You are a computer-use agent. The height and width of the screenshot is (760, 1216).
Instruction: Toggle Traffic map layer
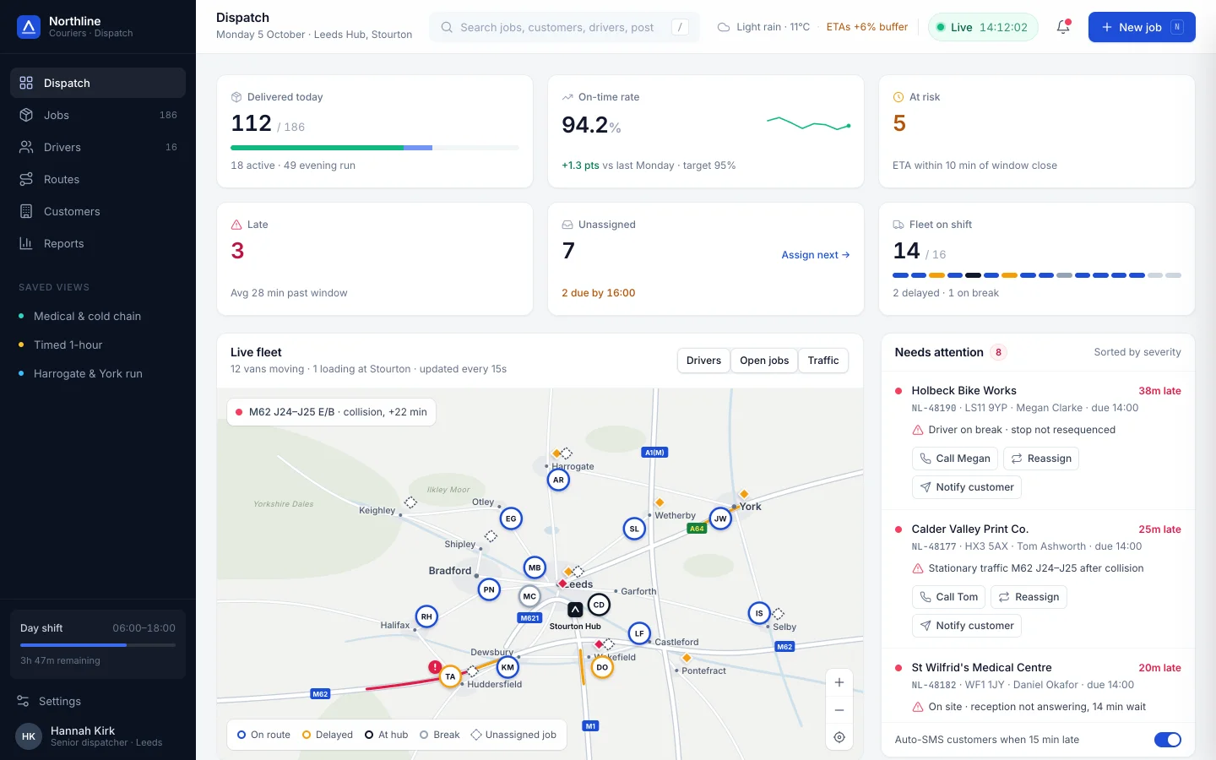[x=823, y=361]
